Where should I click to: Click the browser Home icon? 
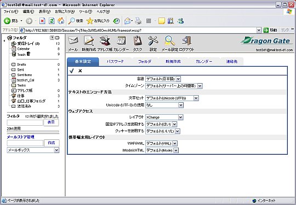[x=61, y=21]
